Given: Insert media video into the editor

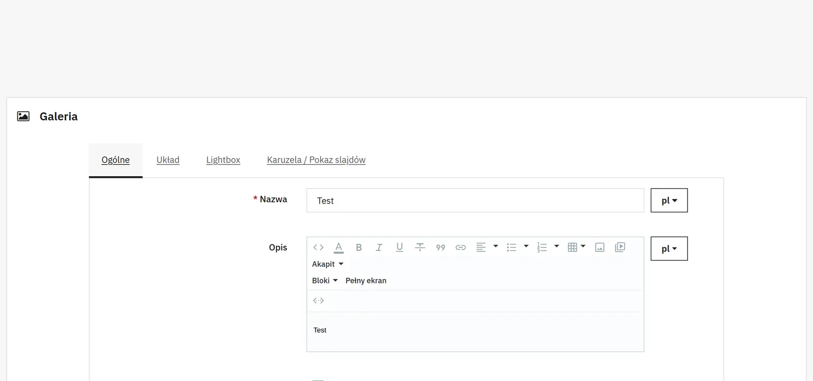Looking at the screenshot, I should (x=620, y=247).
